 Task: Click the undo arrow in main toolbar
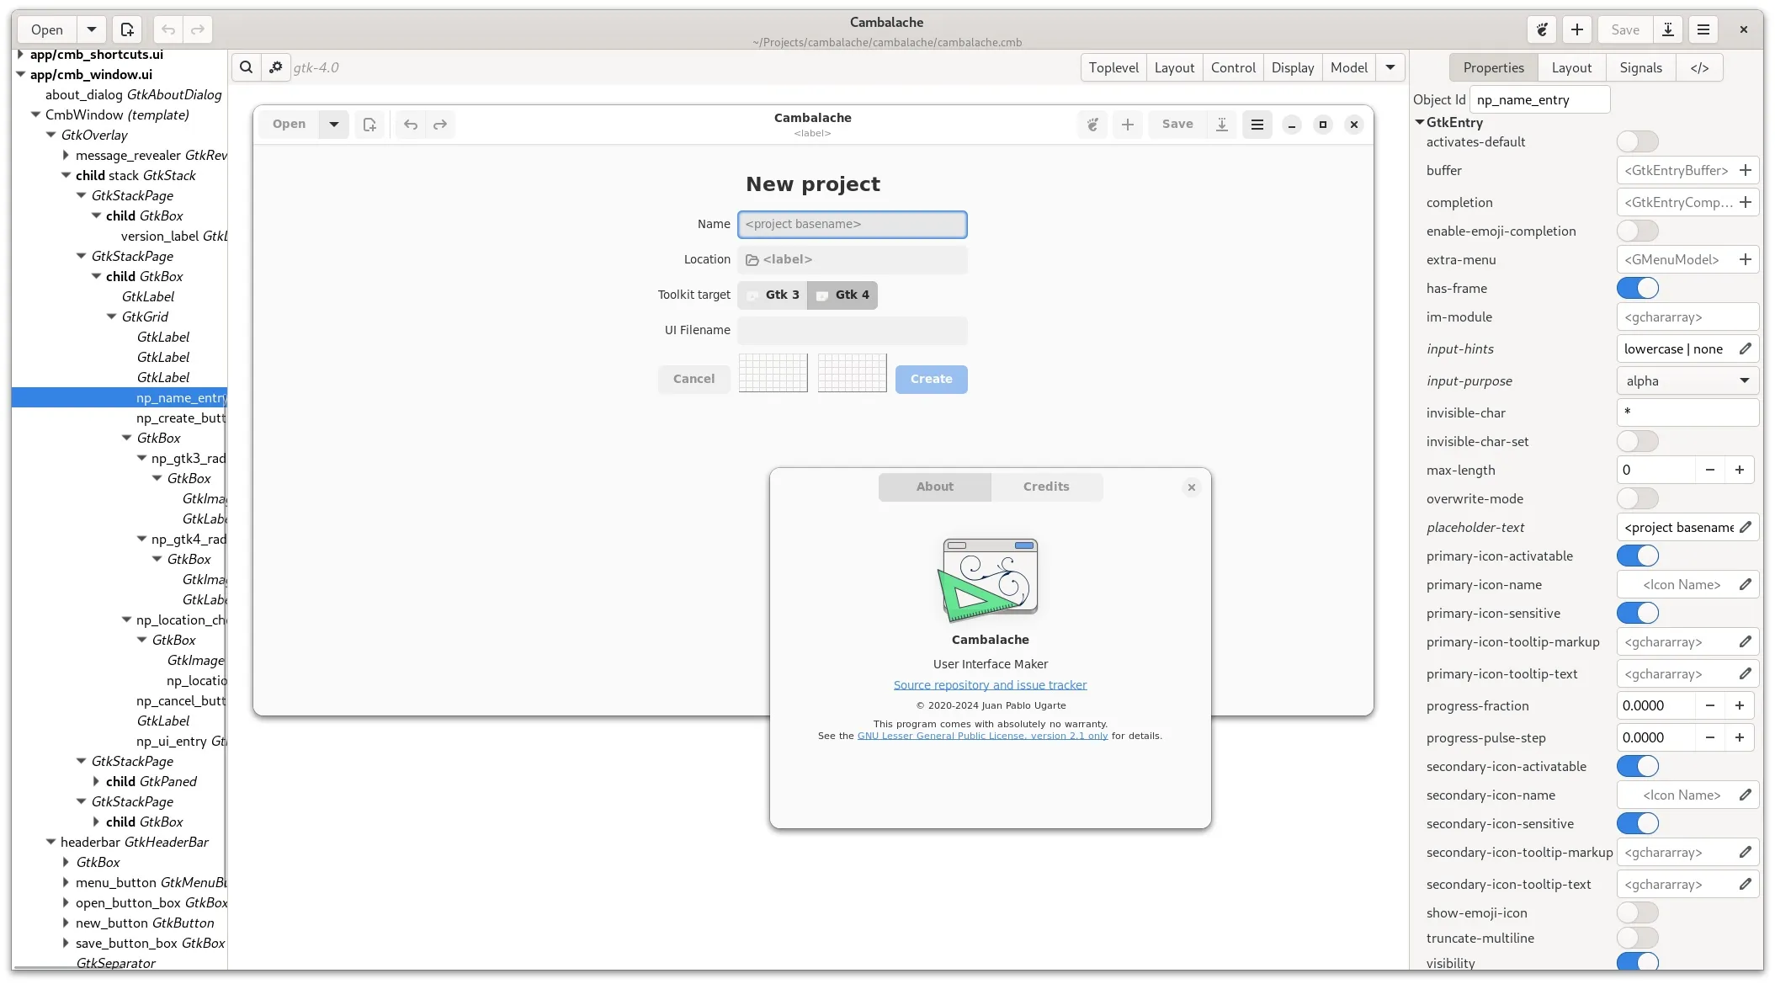tap(168, 29)
